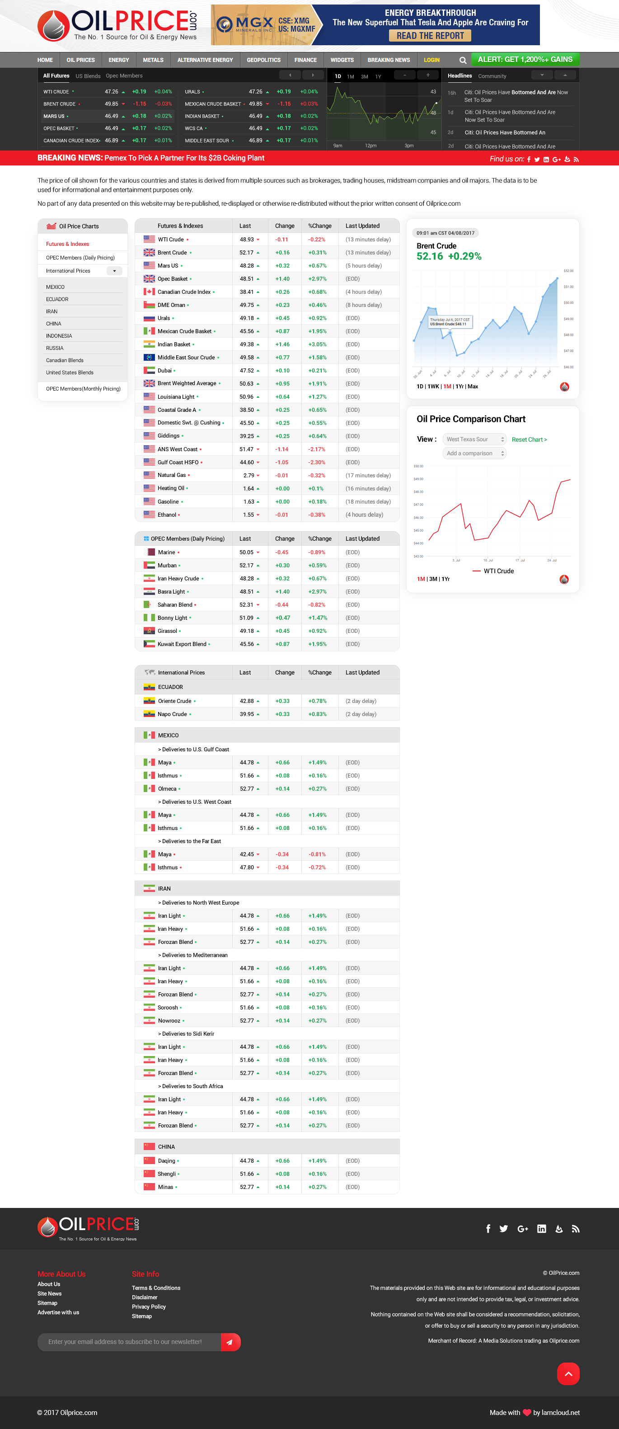Switch comparison chart to 3M range
Viewport: 619px width, 1429px height.
point(433,579)
